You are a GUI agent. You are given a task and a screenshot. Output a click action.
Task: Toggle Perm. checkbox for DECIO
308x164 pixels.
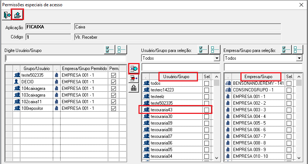pyautogui.click(x=113, y=82)
